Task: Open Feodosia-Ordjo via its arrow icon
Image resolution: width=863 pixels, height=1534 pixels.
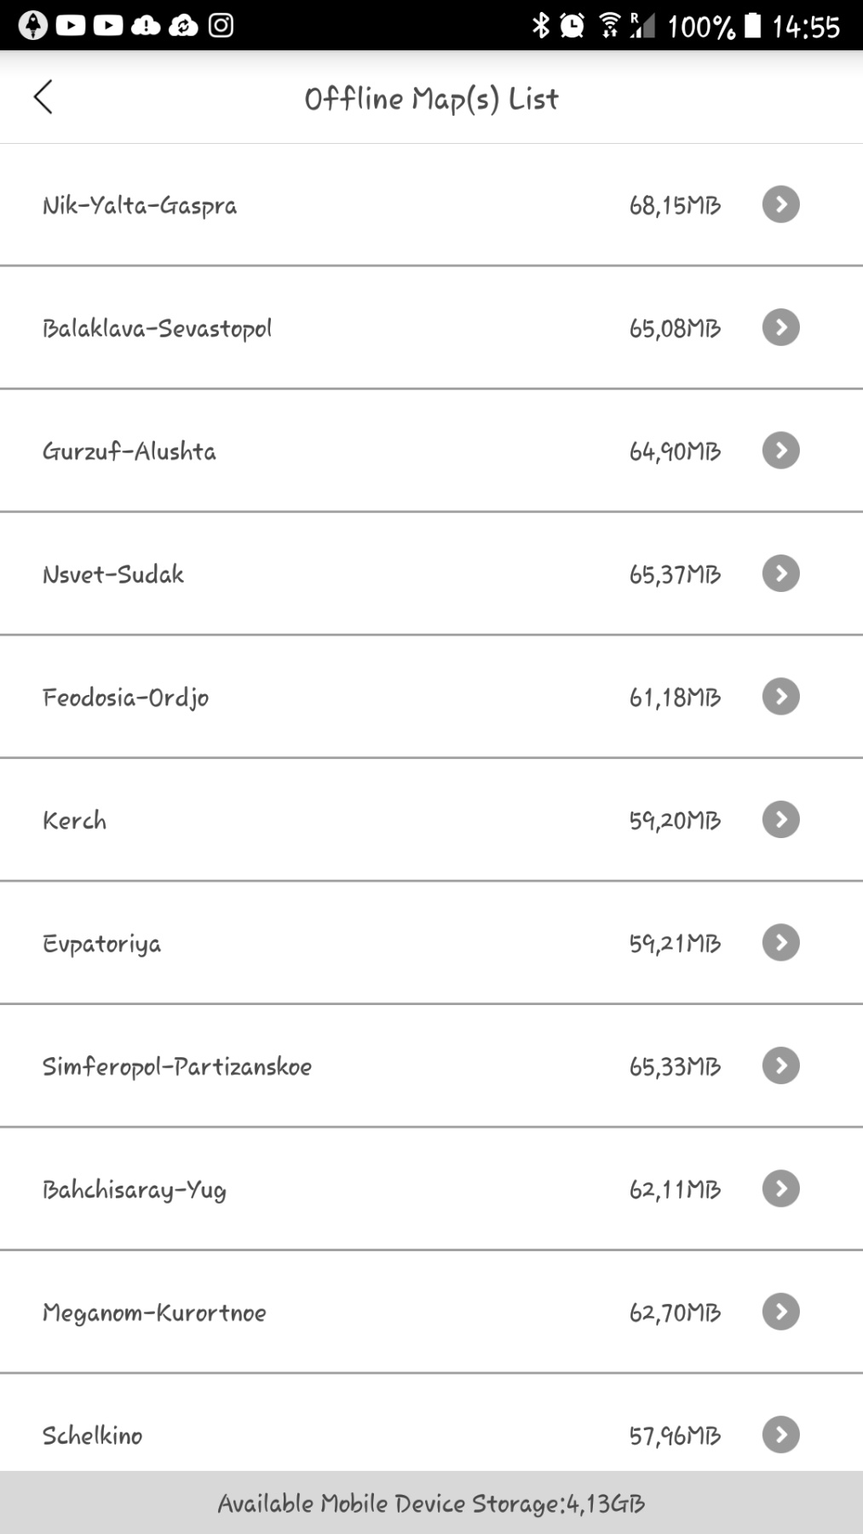Action: pos(780,697)
